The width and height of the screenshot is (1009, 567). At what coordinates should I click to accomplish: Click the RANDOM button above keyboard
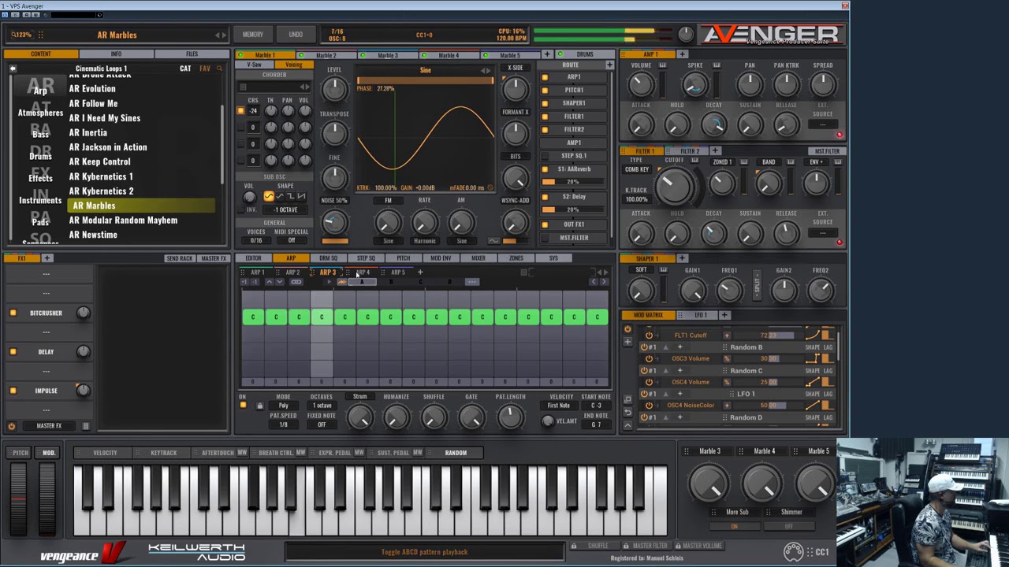pos(456,453)
